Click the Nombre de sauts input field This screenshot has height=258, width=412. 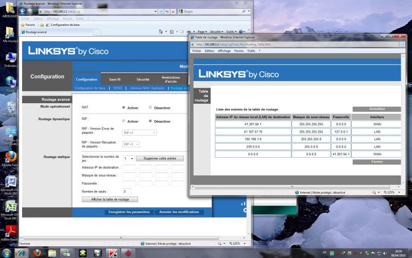[127, 191]
